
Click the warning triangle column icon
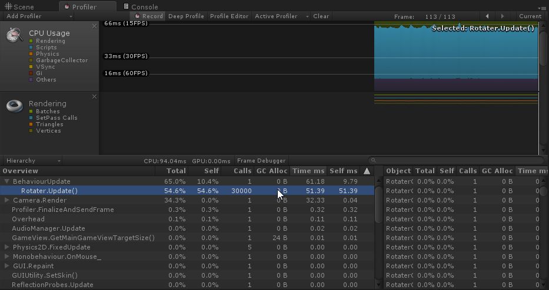pos(367,171)
